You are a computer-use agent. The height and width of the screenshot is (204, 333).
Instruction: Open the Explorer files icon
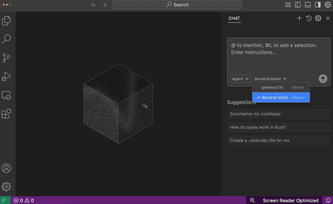pyautogui.click(x=6, y=21)
